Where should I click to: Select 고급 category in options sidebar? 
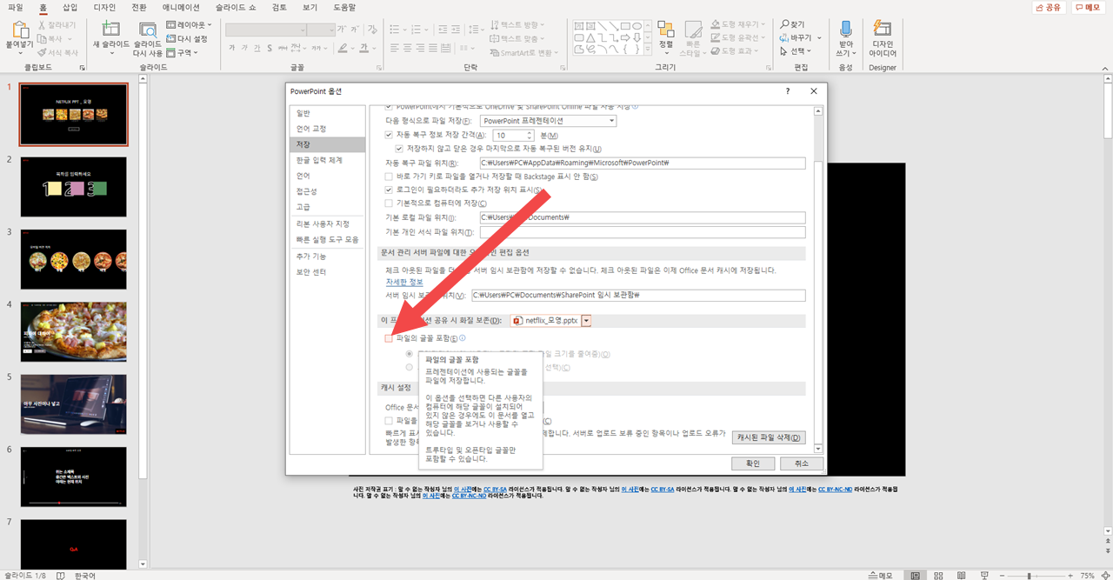tap(328, 207)
